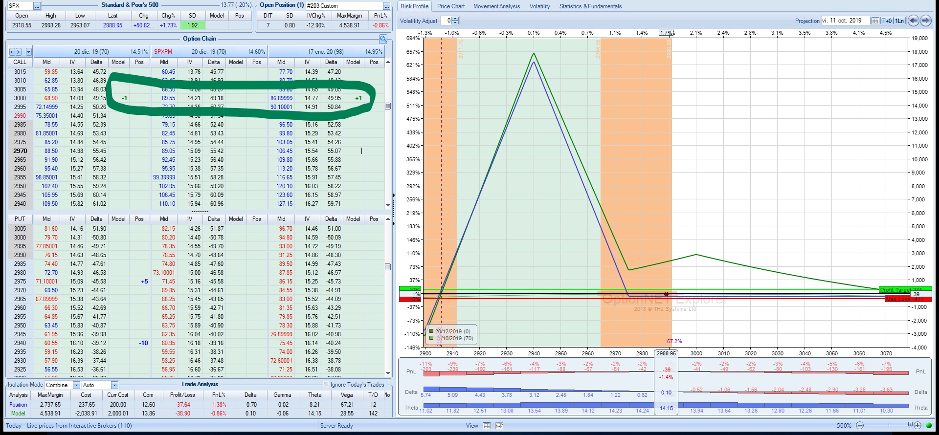Click the SPX symbol lookup button
Image resolution: width=939 pixels, height=435 pixels.
tap(37, 6)
